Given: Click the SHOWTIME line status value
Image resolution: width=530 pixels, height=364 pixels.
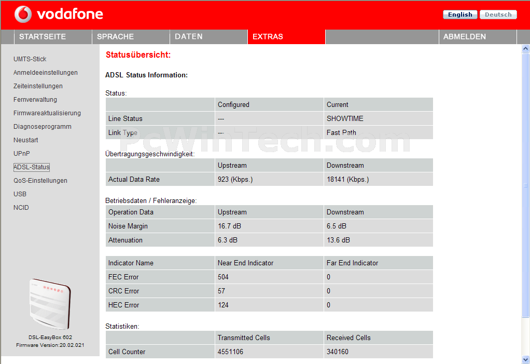Looking at the screenshot, I should [345, 119].
